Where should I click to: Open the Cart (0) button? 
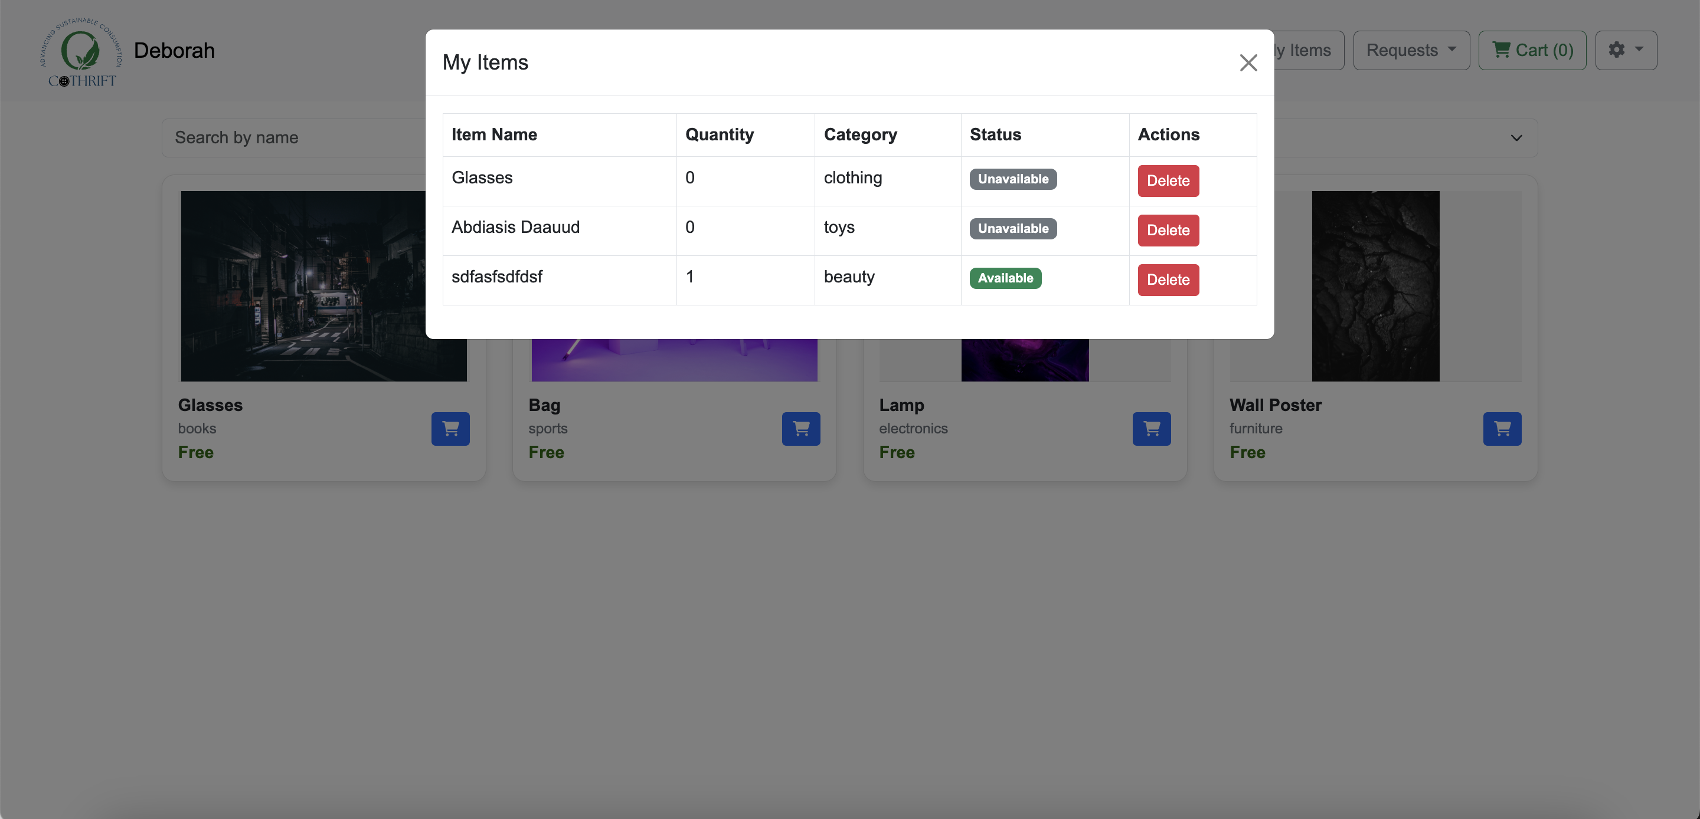click(x=1532, y=50)
